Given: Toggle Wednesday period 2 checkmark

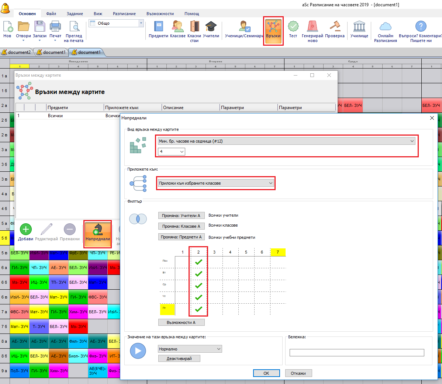Looking at the screenshot, I should [198, 286].
